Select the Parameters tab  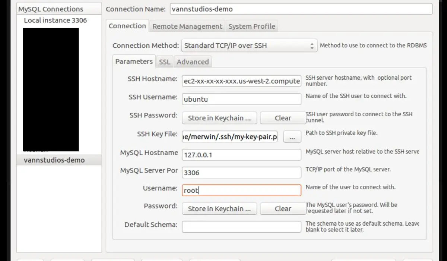pos(134,62)
